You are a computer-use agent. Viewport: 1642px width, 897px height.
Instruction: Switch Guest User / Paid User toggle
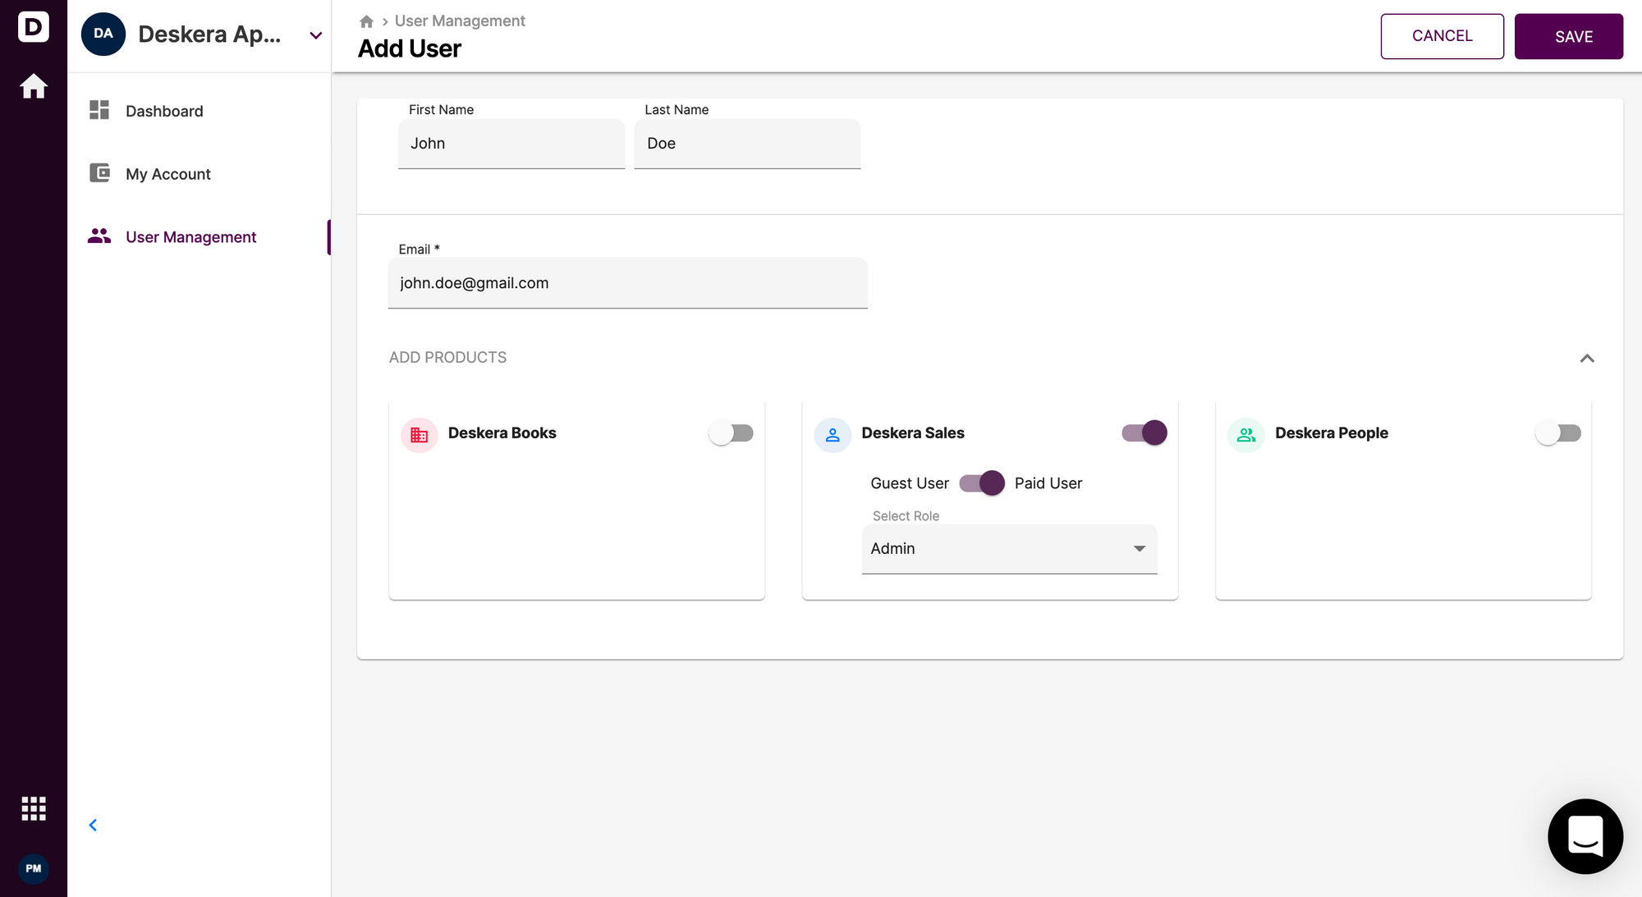(x=982, y=483)
